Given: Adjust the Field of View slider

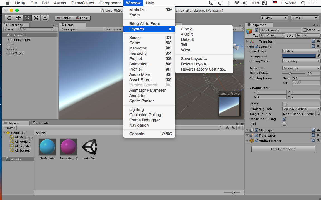Looking at the screenshot, I should [x=290, y=74].
